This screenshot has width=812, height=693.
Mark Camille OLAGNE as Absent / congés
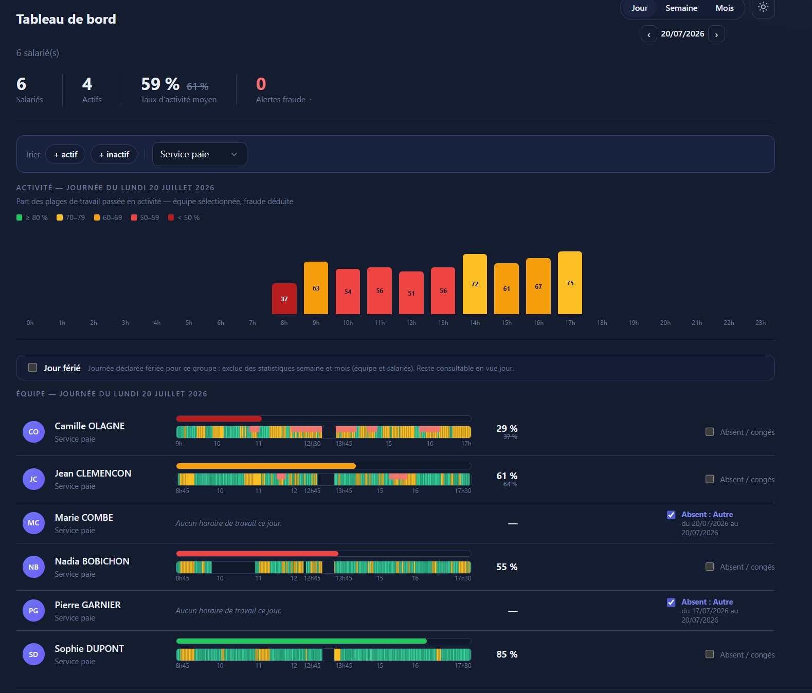(x=710, y=432)
